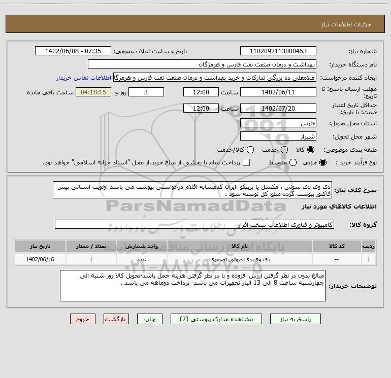The height and width of the screenshot is (378, 391).
Task: Click the اطلاعات کالاهای مورد نیاز heading
Action: pos(339,207)
